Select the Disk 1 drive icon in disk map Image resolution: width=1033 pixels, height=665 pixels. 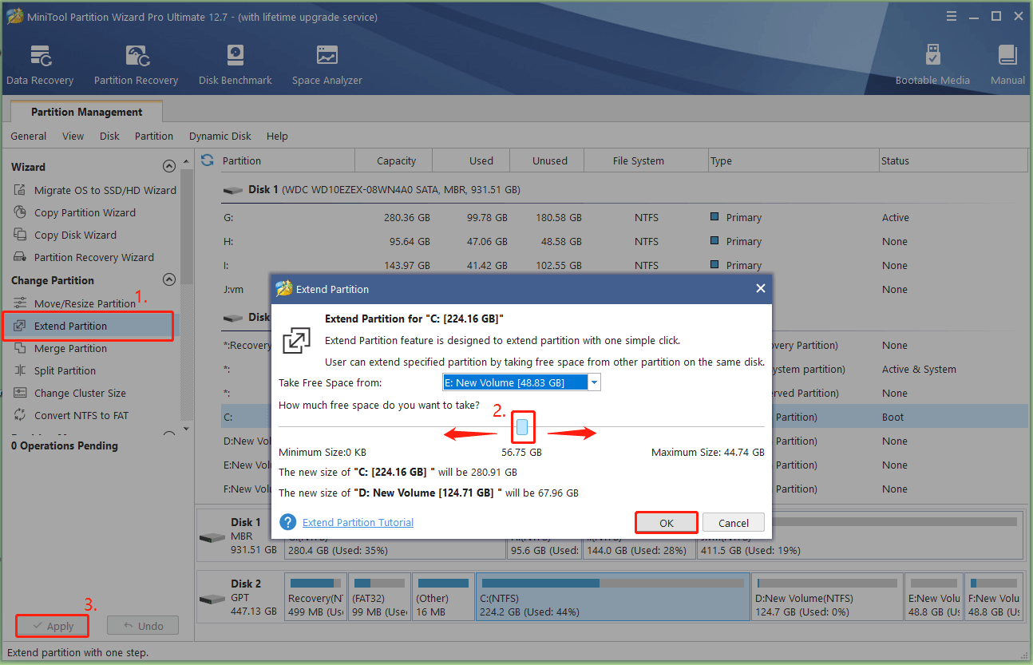click(x=212, y=536)
